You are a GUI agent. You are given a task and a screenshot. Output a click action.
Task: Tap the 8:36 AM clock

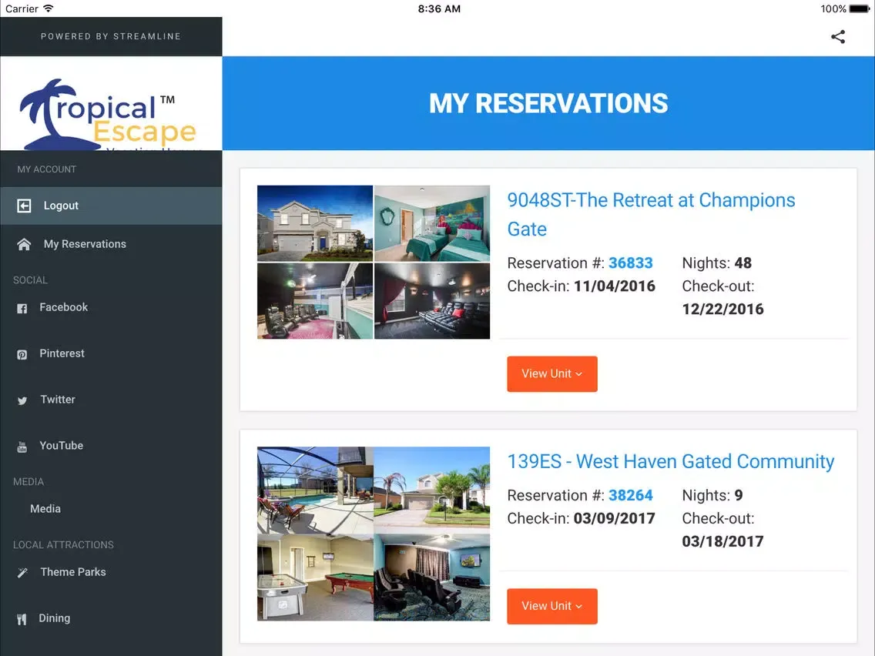[439, 9]
